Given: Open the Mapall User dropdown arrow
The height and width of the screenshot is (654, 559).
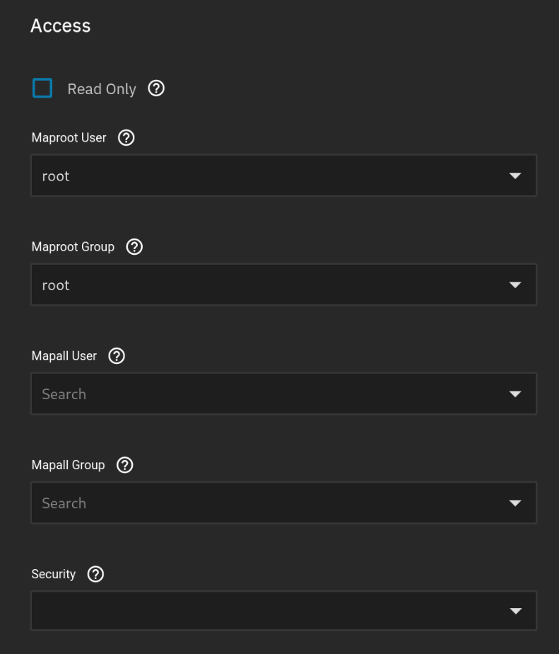Looking at the screenshot, I should tap(515, 394).
